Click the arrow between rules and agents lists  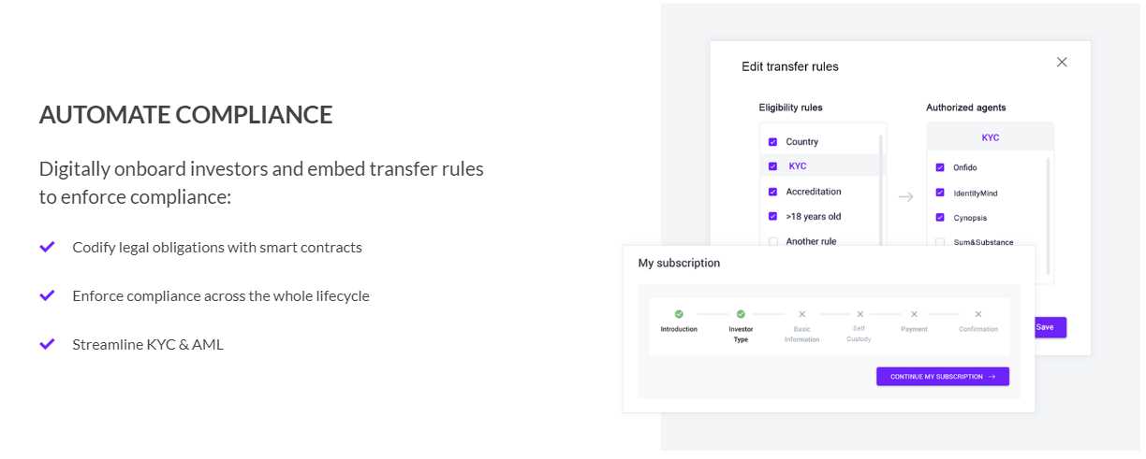[x=905, y=196]
